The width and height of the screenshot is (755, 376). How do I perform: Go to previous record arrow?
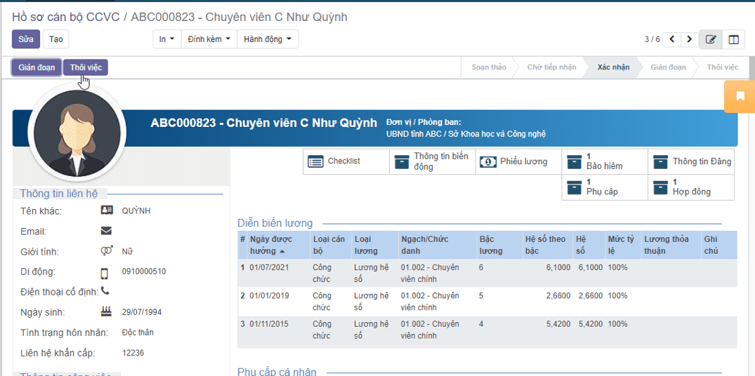click(672, 39)
